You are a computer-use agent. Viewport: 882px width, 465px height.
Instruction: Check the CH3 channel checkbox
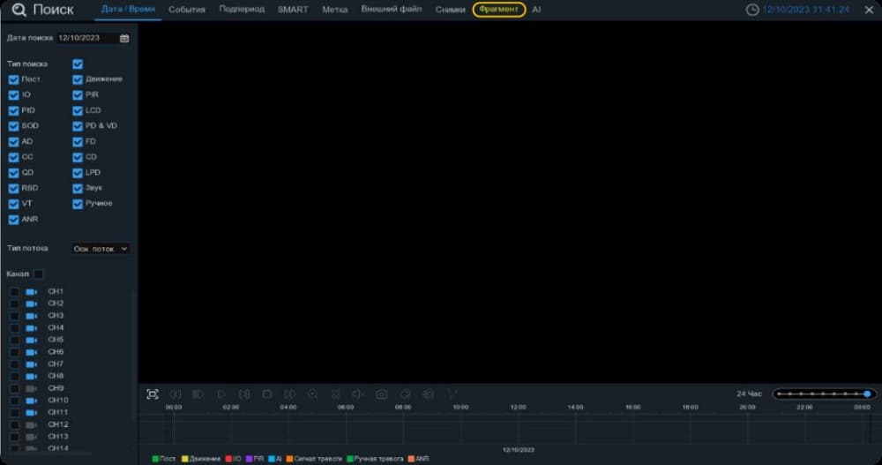(15, 316)
